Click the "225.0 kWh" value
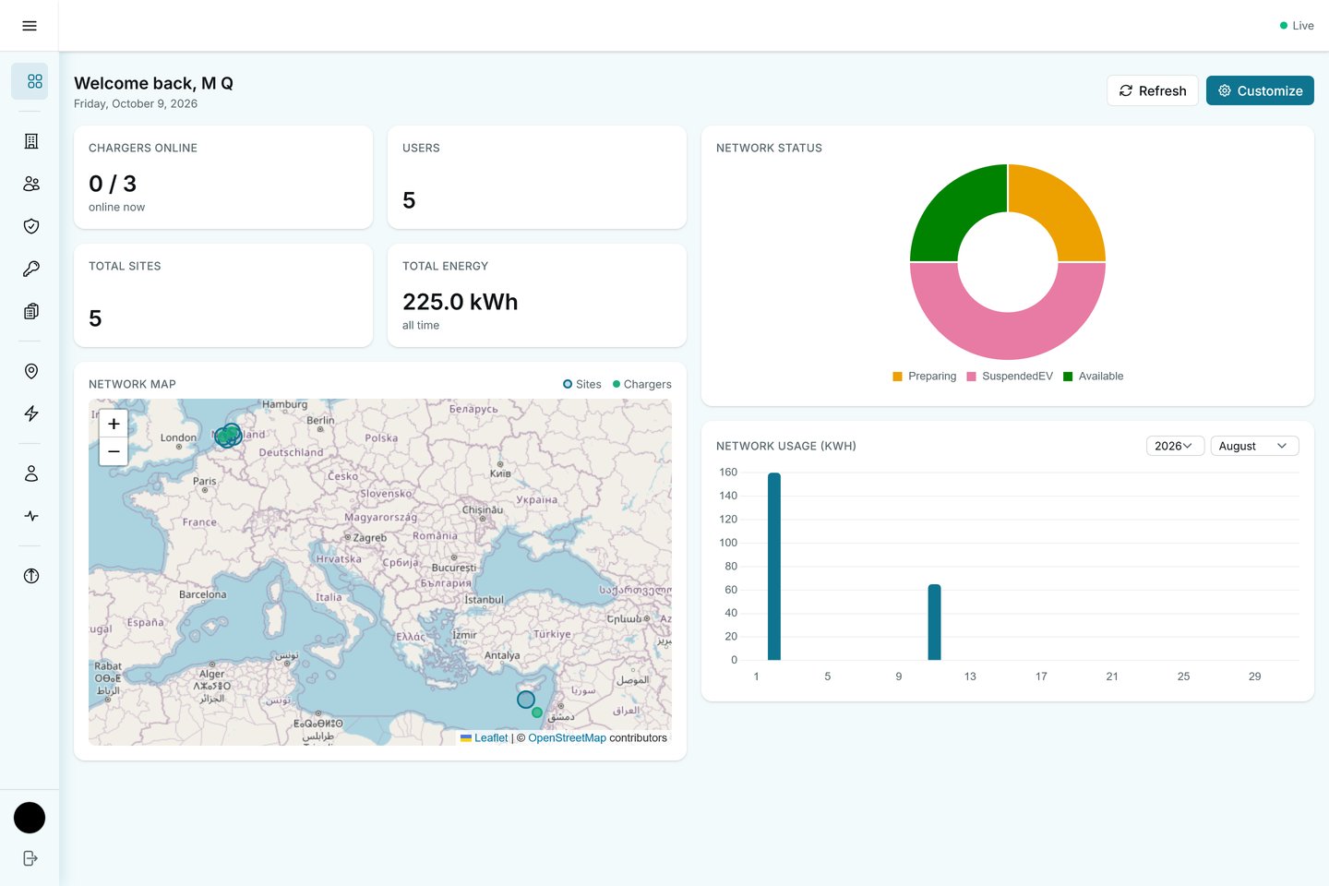 [x=461, y=302]
